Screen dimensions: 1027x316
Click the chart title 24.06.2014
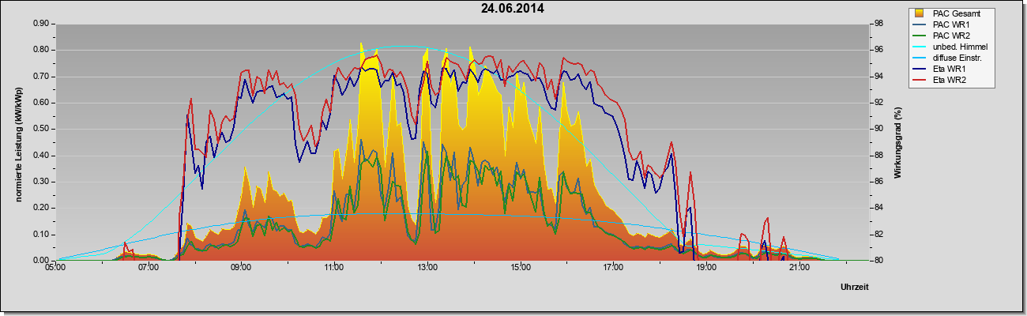tap(513, 9)
